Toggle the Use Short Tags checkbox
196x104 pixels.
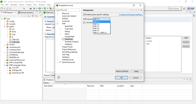[84, 23]
